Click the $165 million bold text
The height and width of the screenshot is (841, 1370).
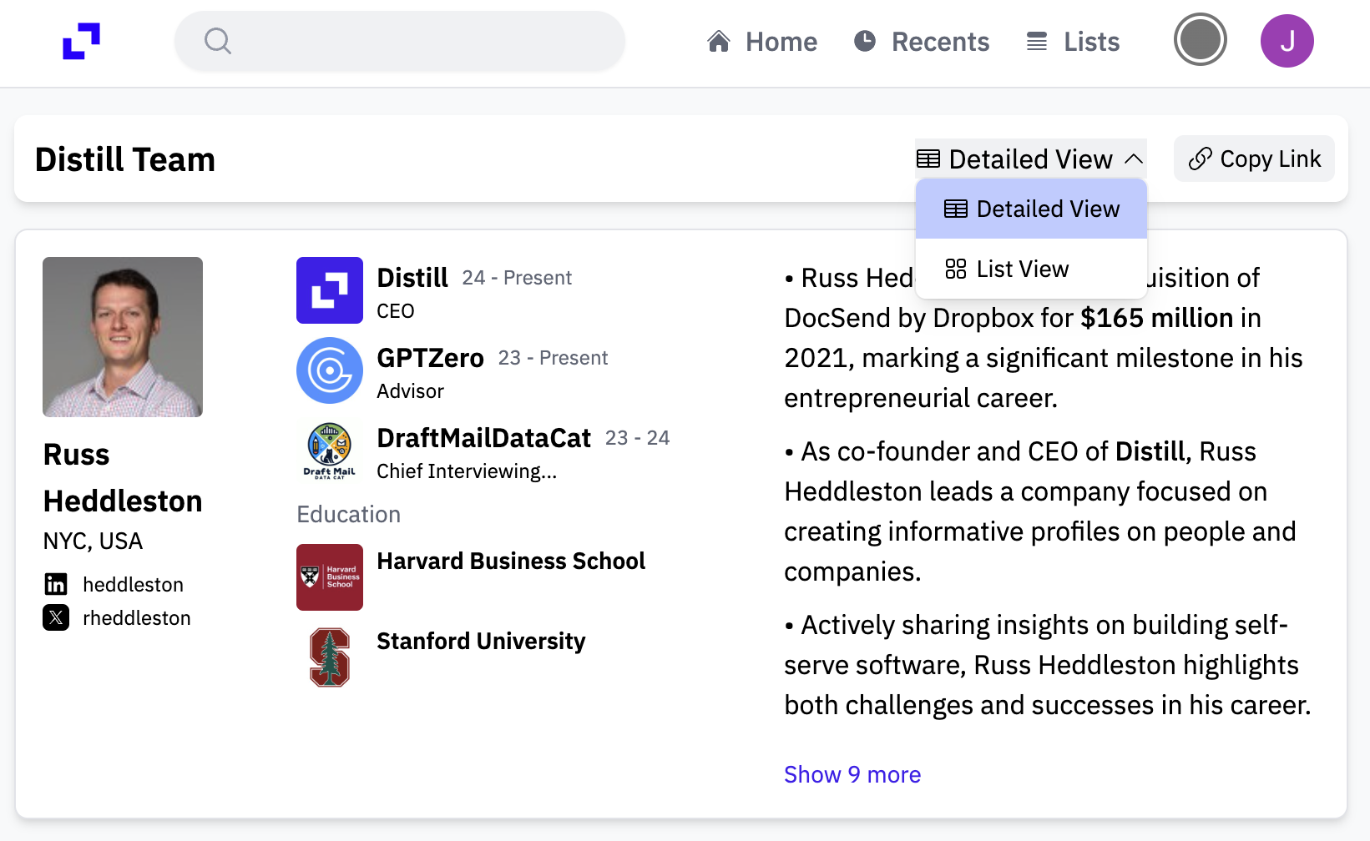(x=1157, y=318)
